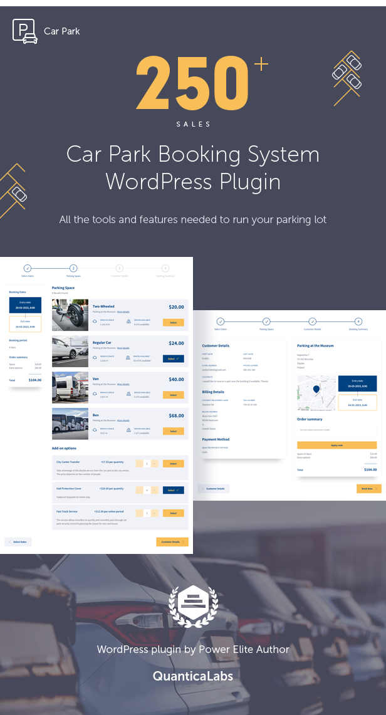
Task: Click Fast Track Service quantity field
Action: [147, 513]
